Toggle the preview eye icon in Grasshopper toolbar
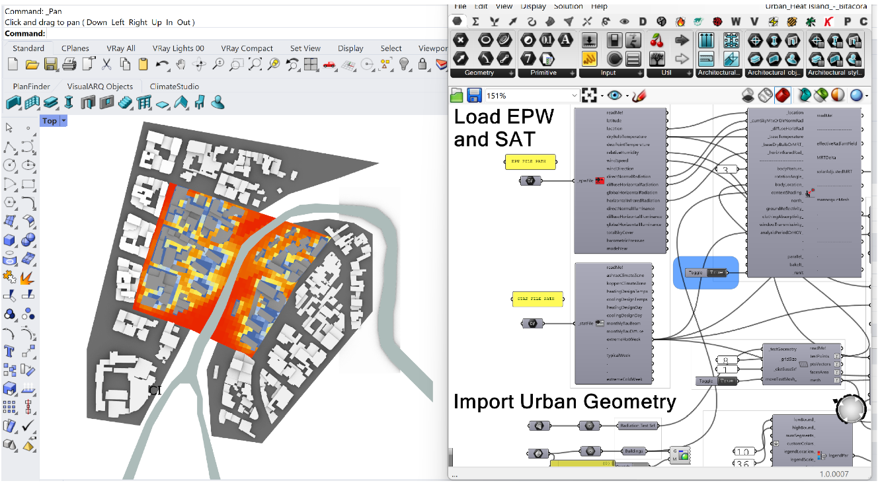 [x=614, y=95]
